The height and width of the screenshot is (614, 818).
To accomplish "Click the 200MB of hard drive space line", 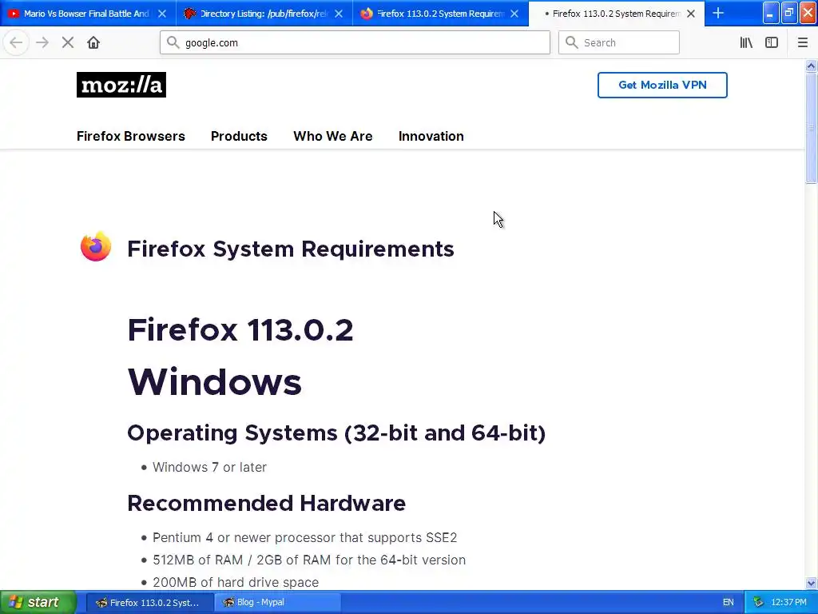I will [236, 582].
